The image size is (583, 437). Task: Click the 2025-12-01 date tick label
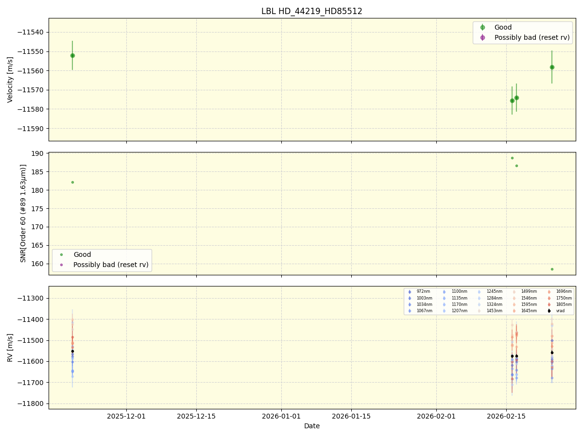click(x=126, y=416)
